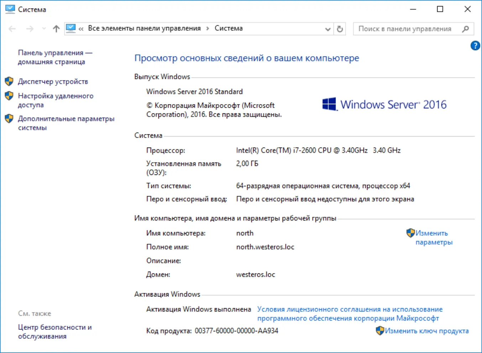Click the shield icon beside Дополнительные параметры системы
This screenshot has height=353, width=482.
pyautogui.click(x=9, y=118)
